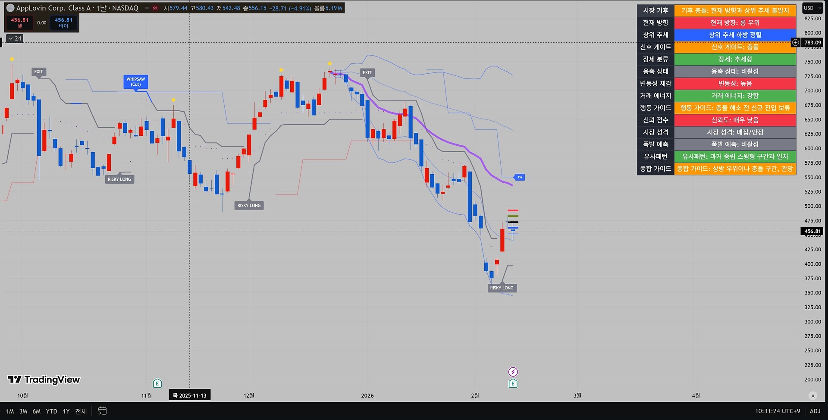Toggle ADJ adjusted data
The height and width of the screenshot is (420, 828).
[x=815, y=411]
